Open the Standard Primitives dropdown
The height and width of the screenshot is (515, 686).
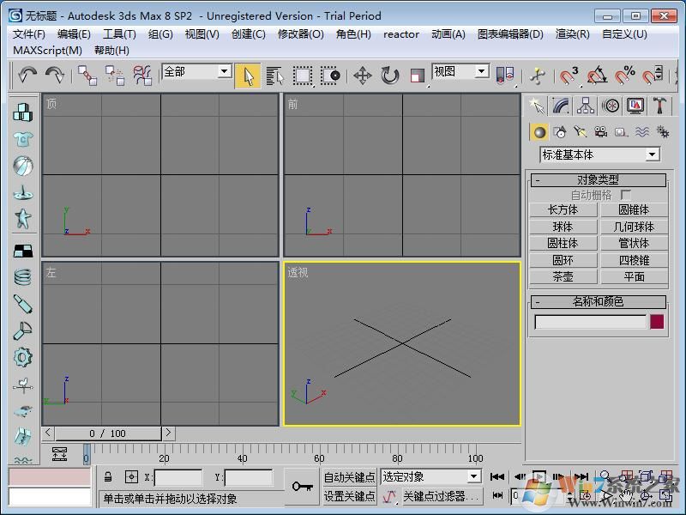pos(599,154)
